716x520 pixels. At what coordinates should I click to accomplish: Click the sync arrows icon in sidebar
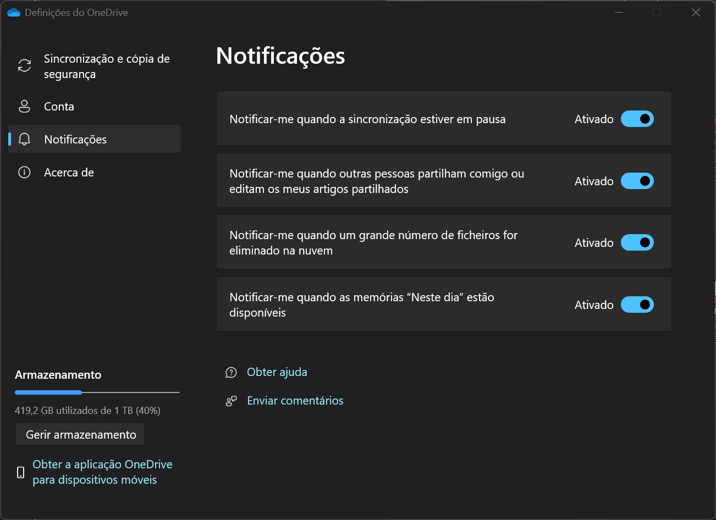(24, 66)
